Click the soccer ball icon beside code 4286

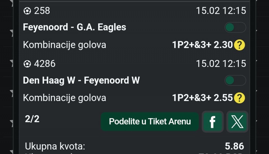(27, 64)
